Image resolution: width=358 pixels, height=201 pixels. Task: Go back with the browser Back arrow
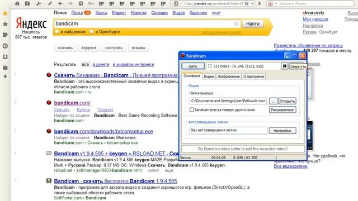coord(60,3)
